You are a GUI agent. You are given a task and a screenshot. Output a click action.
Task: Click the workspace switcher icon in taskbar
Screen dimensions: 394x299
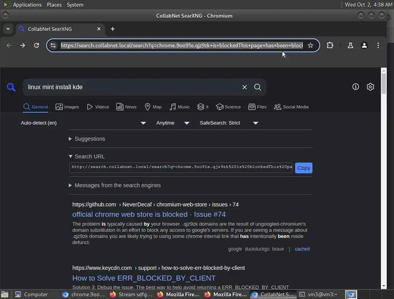351,294
